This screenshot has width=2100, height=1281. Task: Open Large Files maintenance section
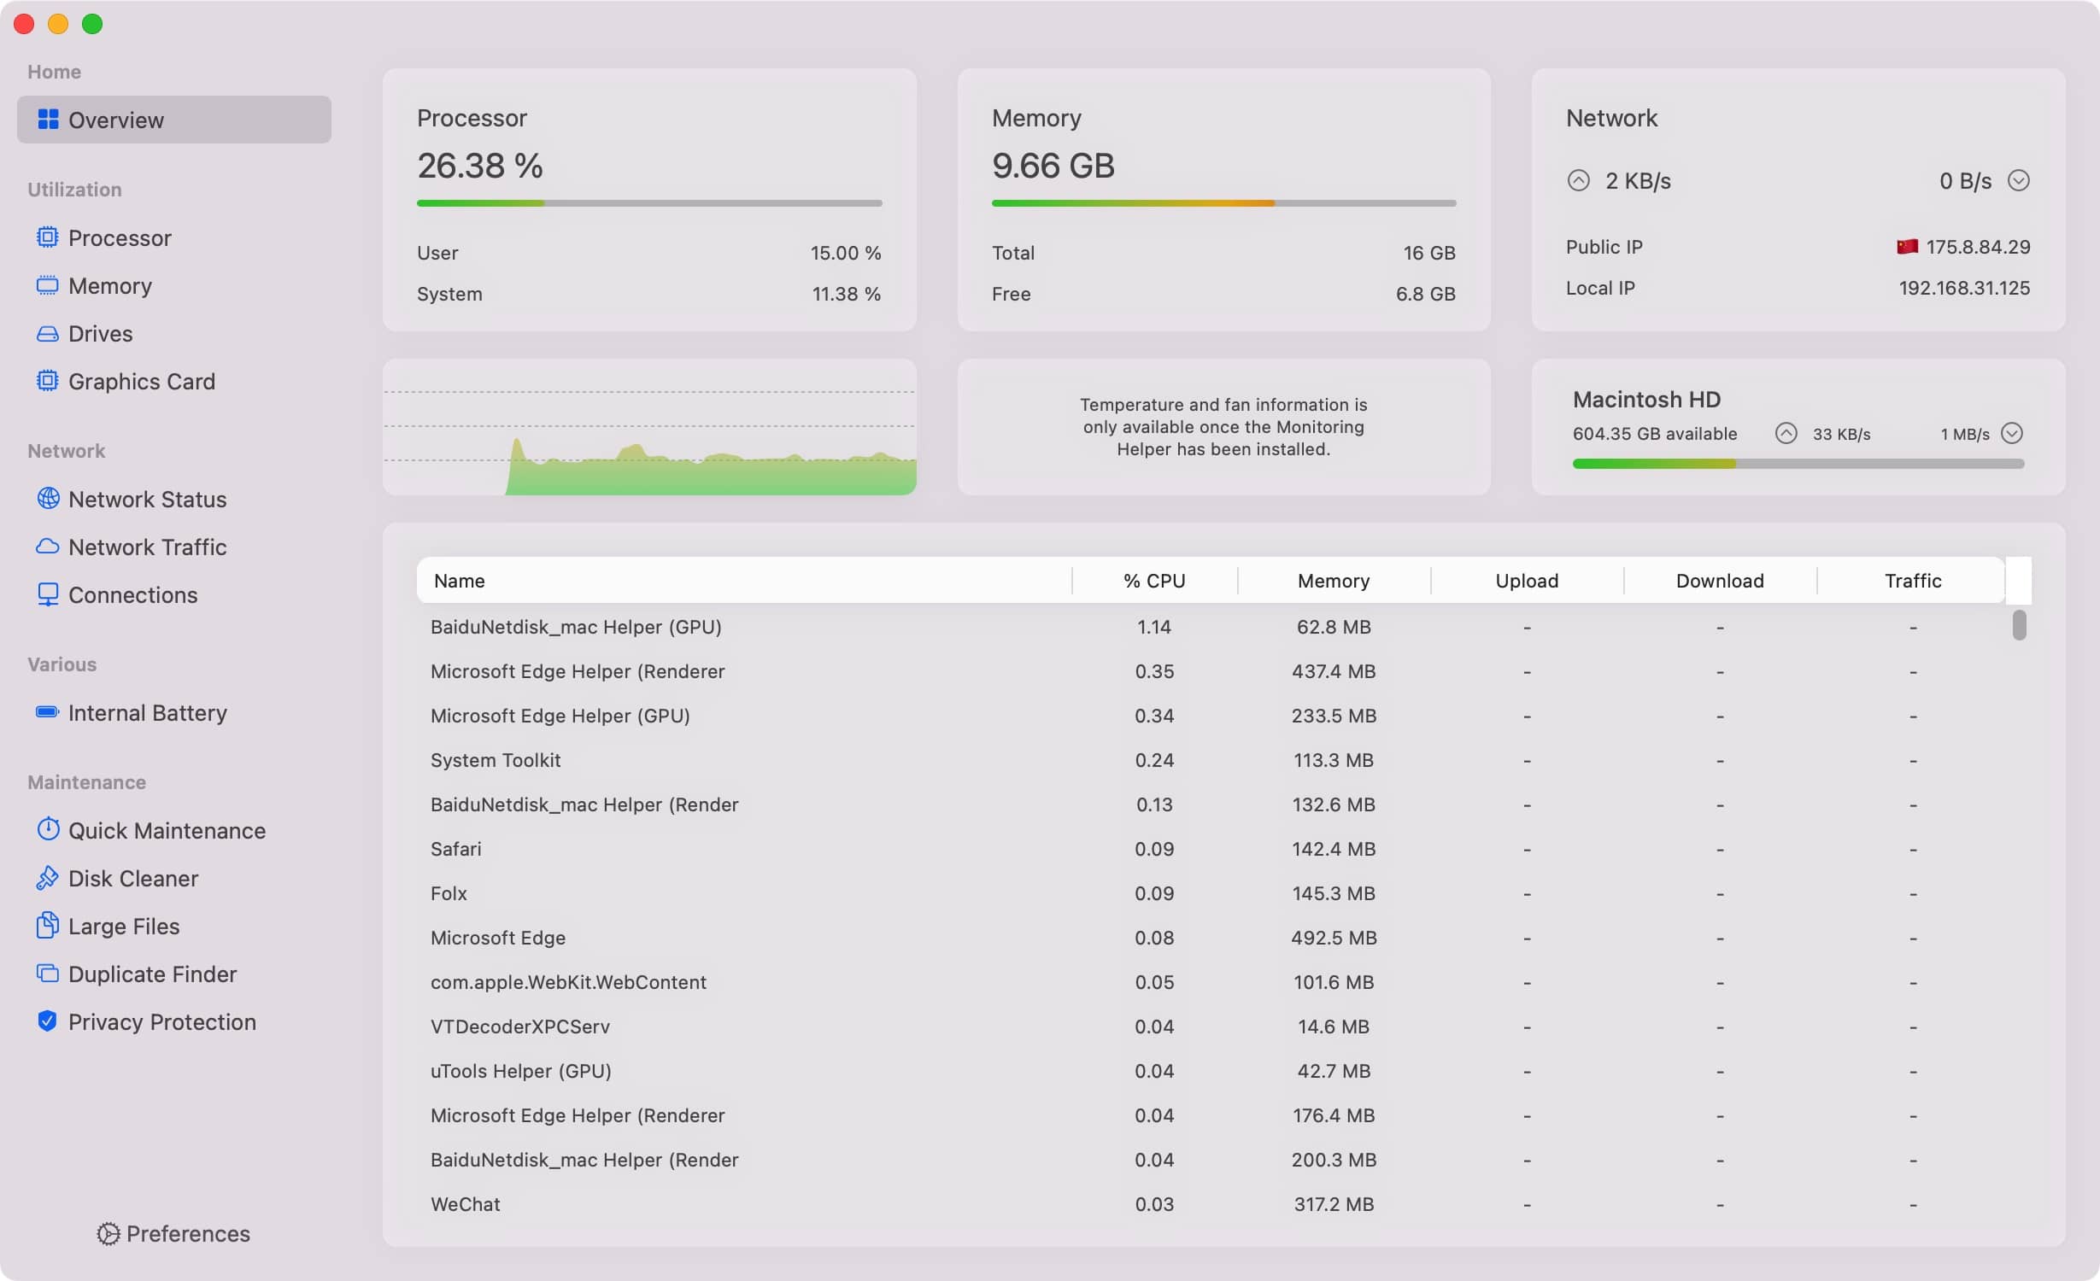[123, 927]
